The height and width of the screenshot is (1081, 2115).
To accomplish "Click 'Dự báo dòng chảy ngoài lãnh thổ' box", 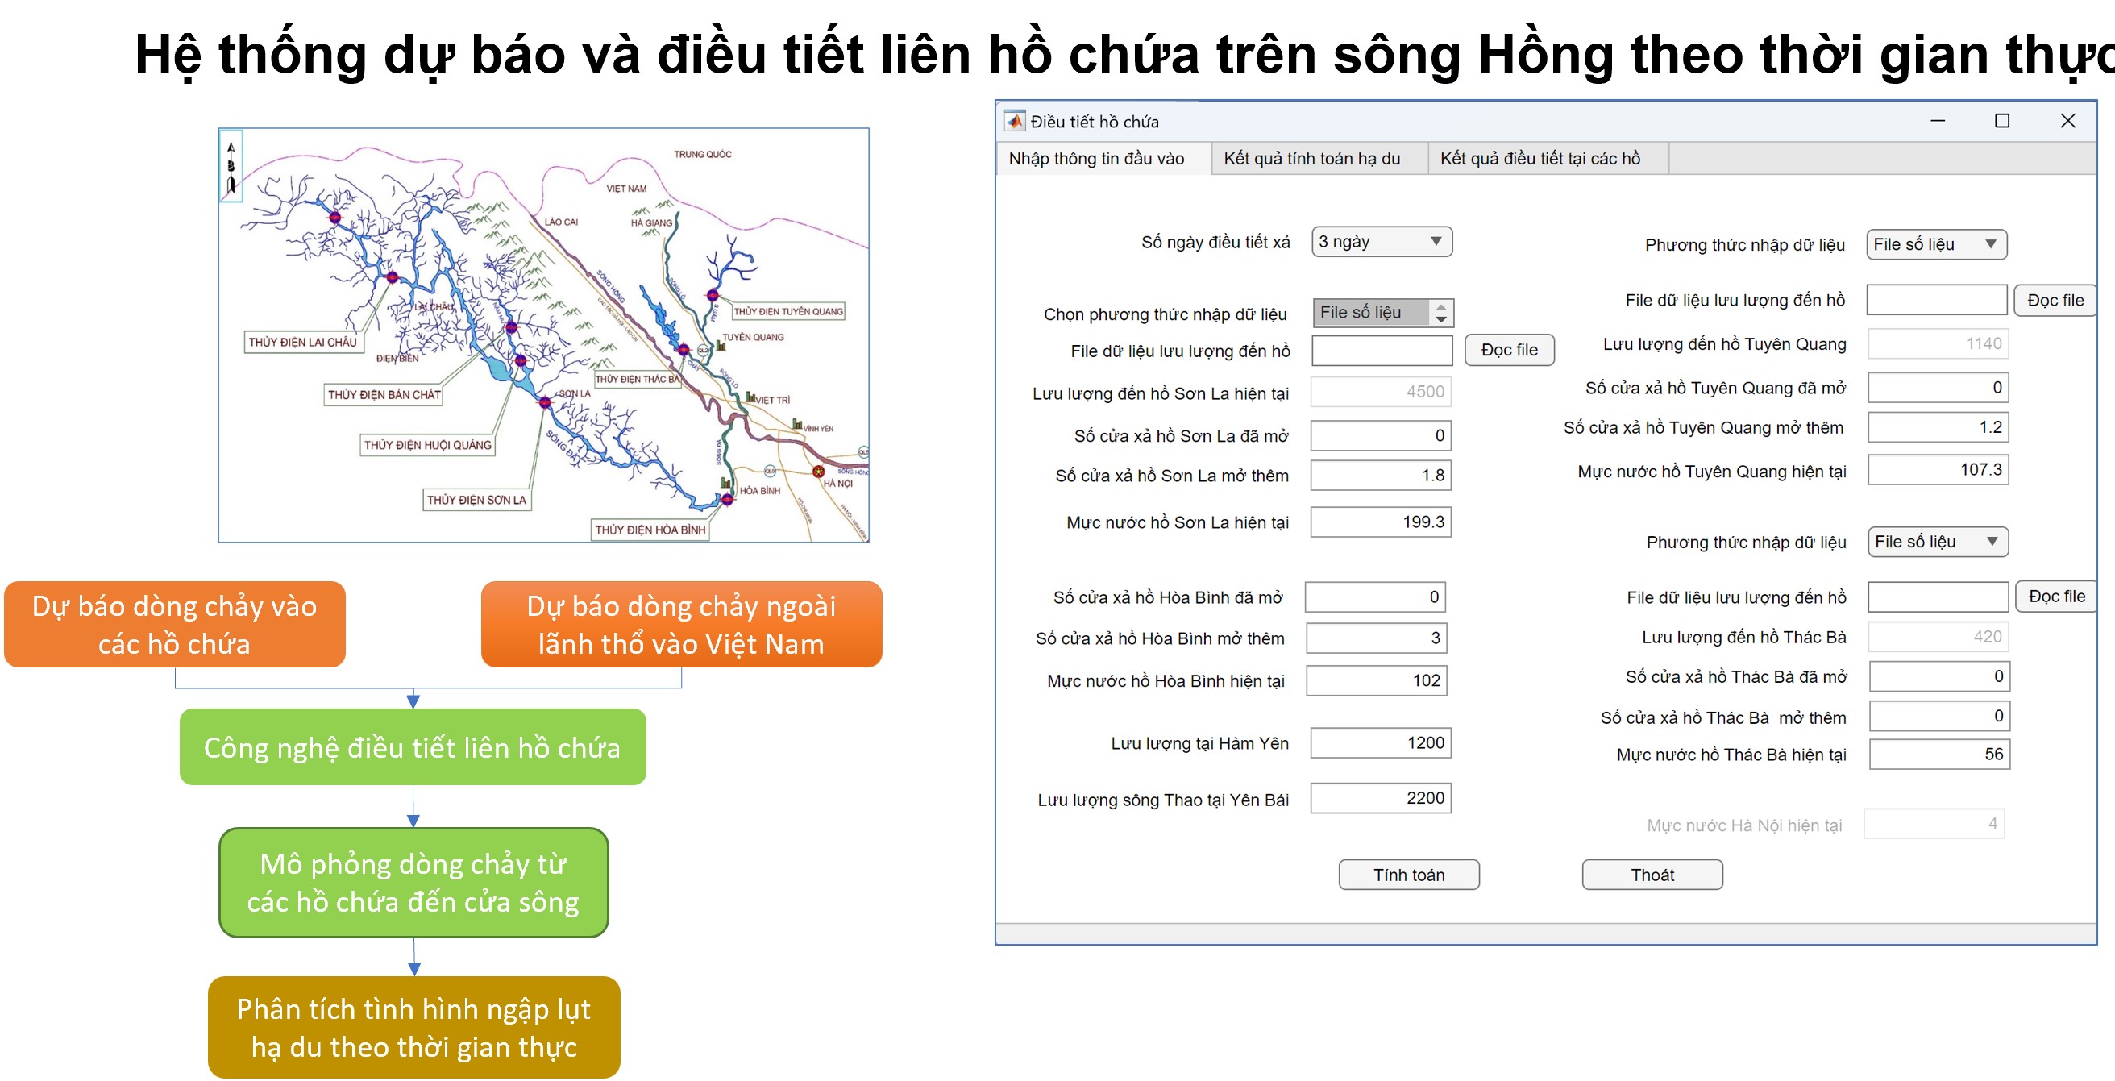I will point(681,624).
